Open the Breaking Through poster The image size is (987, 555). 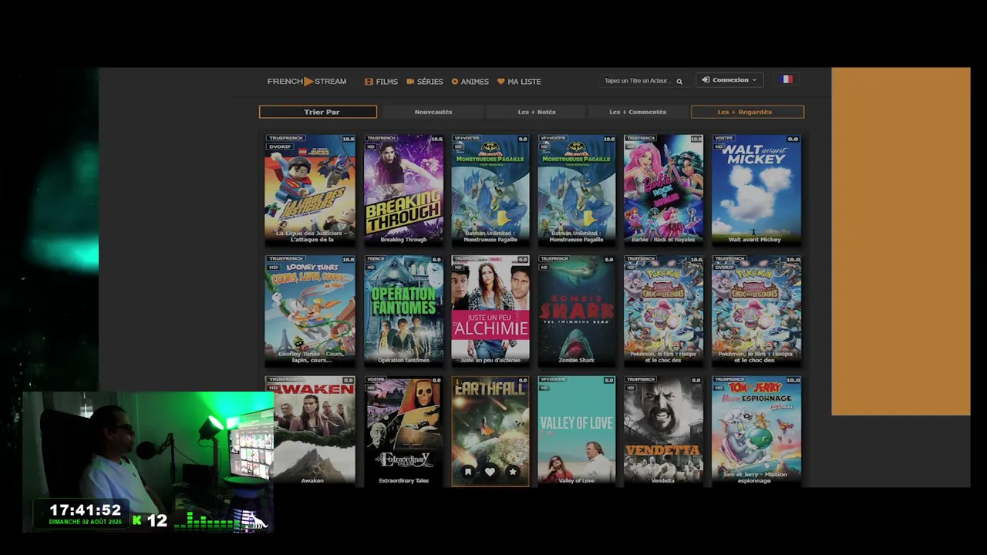[403, 190]
